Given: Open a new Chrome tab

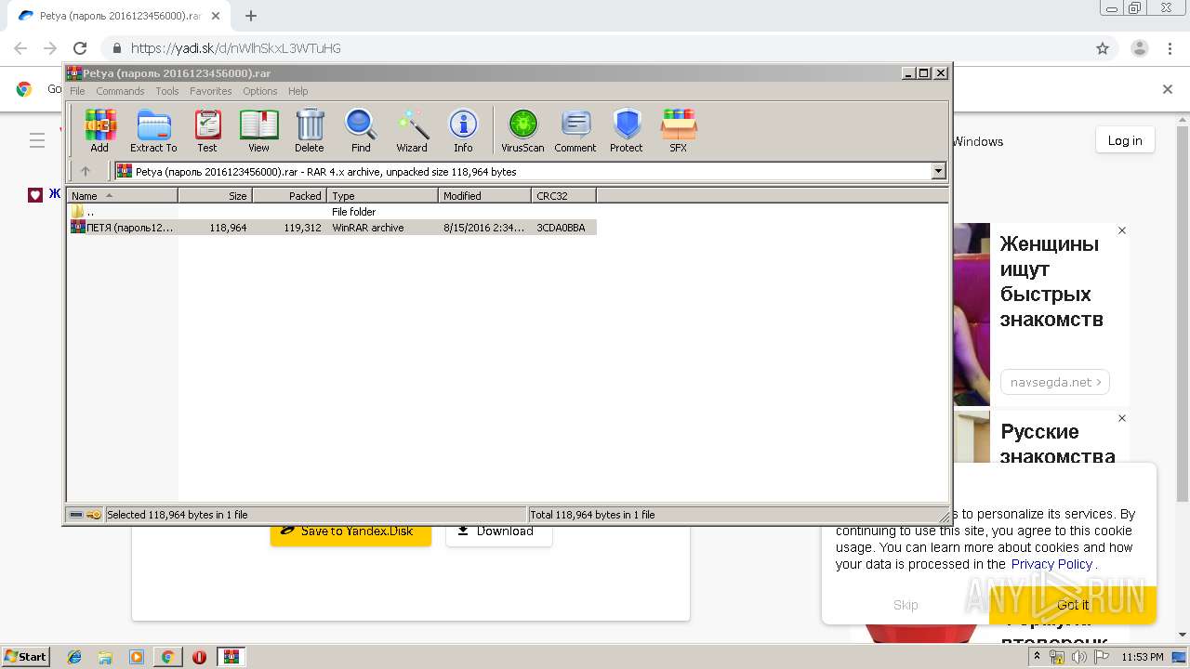Looking at the screenshot, I should (251, 16).
